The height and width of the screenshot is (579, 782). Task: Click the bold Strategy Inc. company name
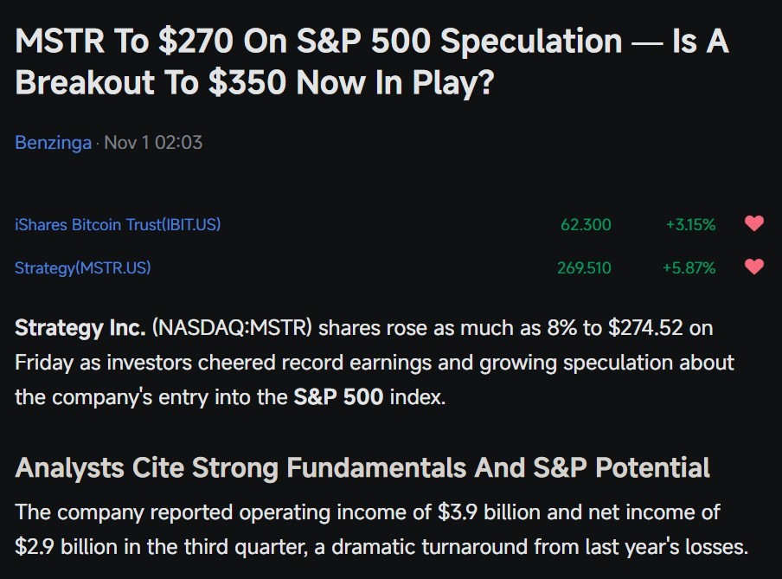pos(80,328)
